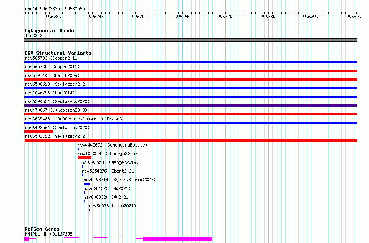The height and width of the screenshot is (243, 369).
Task: Select blue bar under nsv5498714
Action: pyautogui.click(x=87, y=184)
